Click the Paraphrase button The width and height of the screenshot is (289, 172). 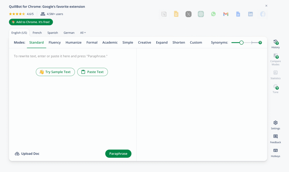(x=118, y=154)
